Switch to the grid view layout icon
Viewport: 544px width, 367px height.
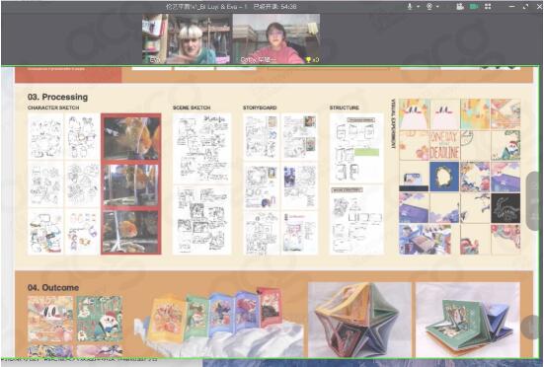488,6
